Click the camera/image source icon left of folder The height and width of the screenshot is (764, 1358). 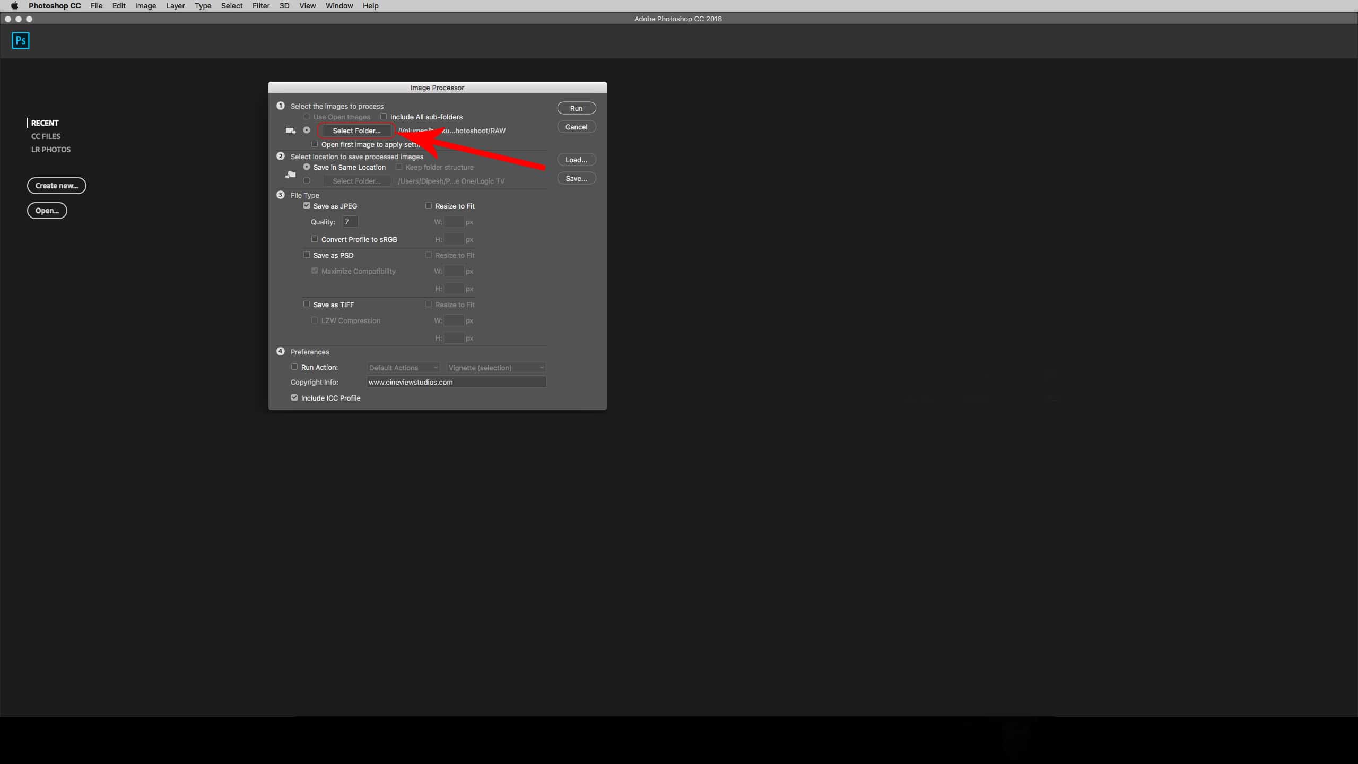(289, 129)
